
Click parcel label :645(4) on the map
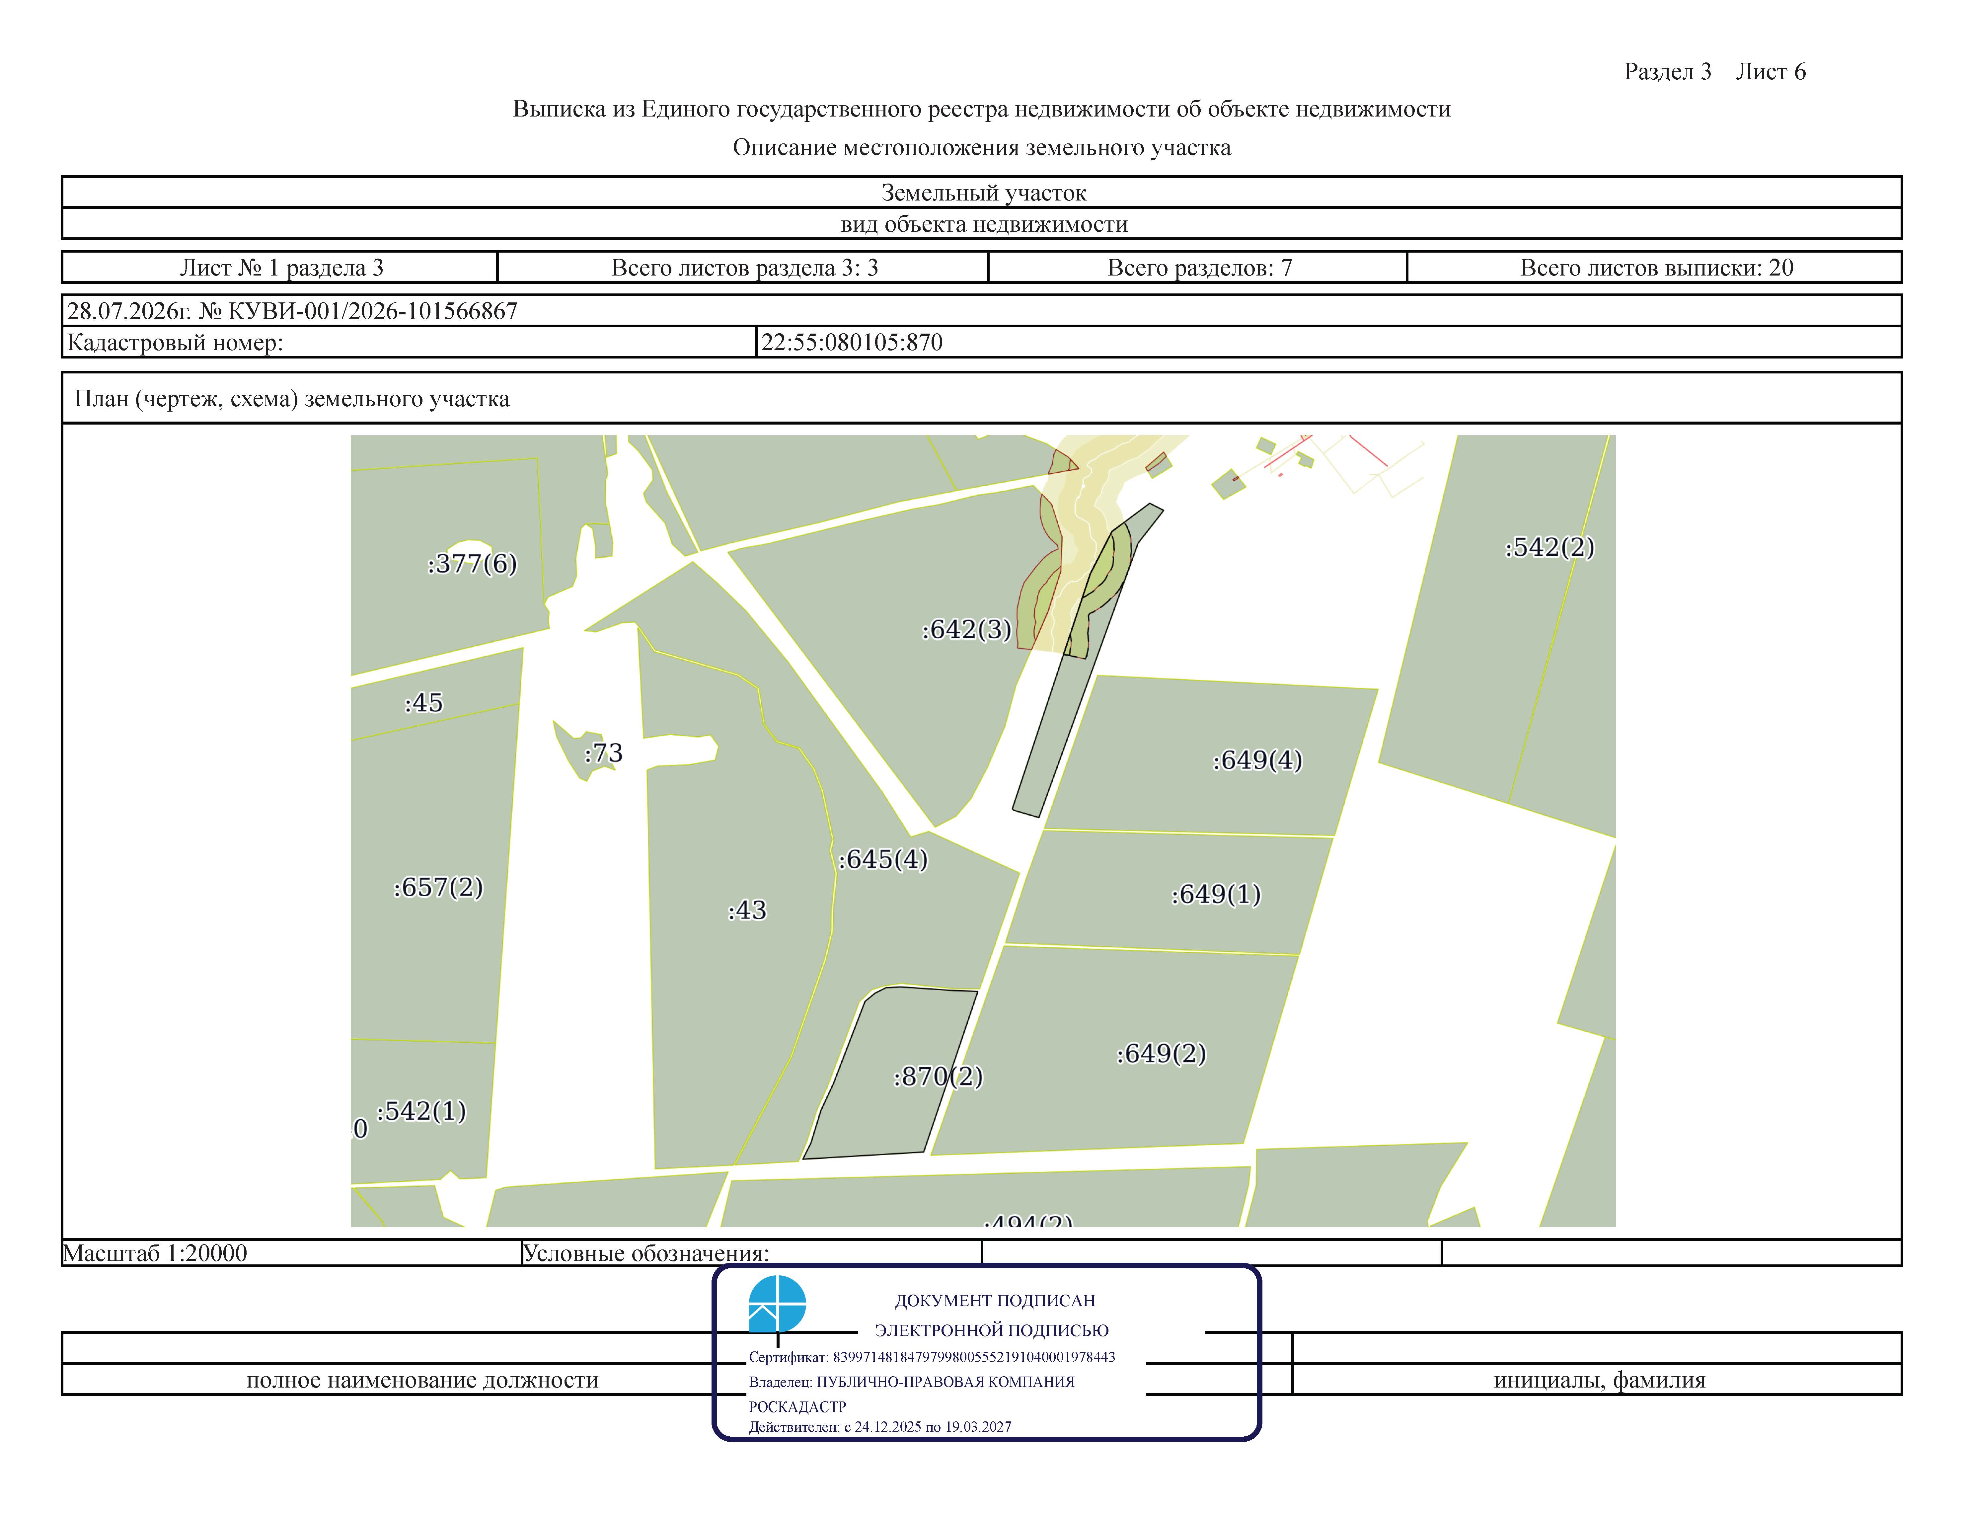click(x=883, y=860)
